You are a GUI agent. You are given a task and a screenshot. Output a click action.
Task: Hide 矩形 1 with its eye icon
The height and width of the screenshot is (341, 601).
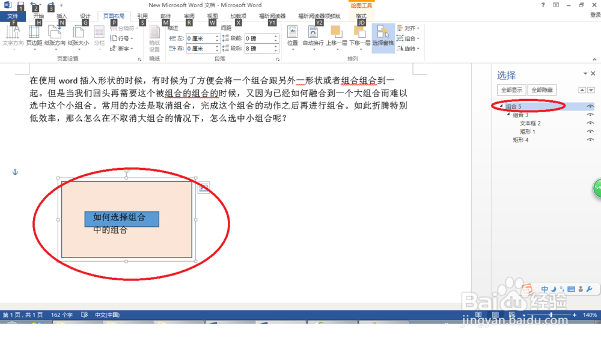[590, 131]
